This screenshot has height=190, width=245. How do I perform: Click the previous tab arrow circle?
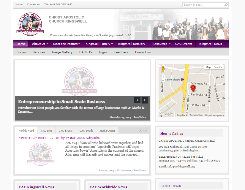coord(140,130)
